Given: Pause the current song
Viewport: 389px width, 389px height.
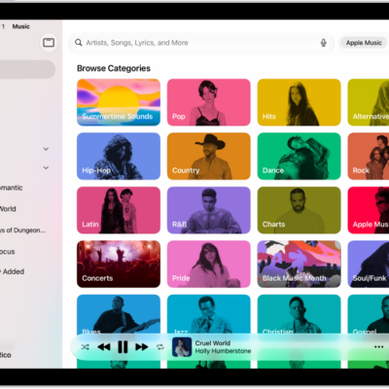Looking at the screenshot, I should tap(123, 347).
